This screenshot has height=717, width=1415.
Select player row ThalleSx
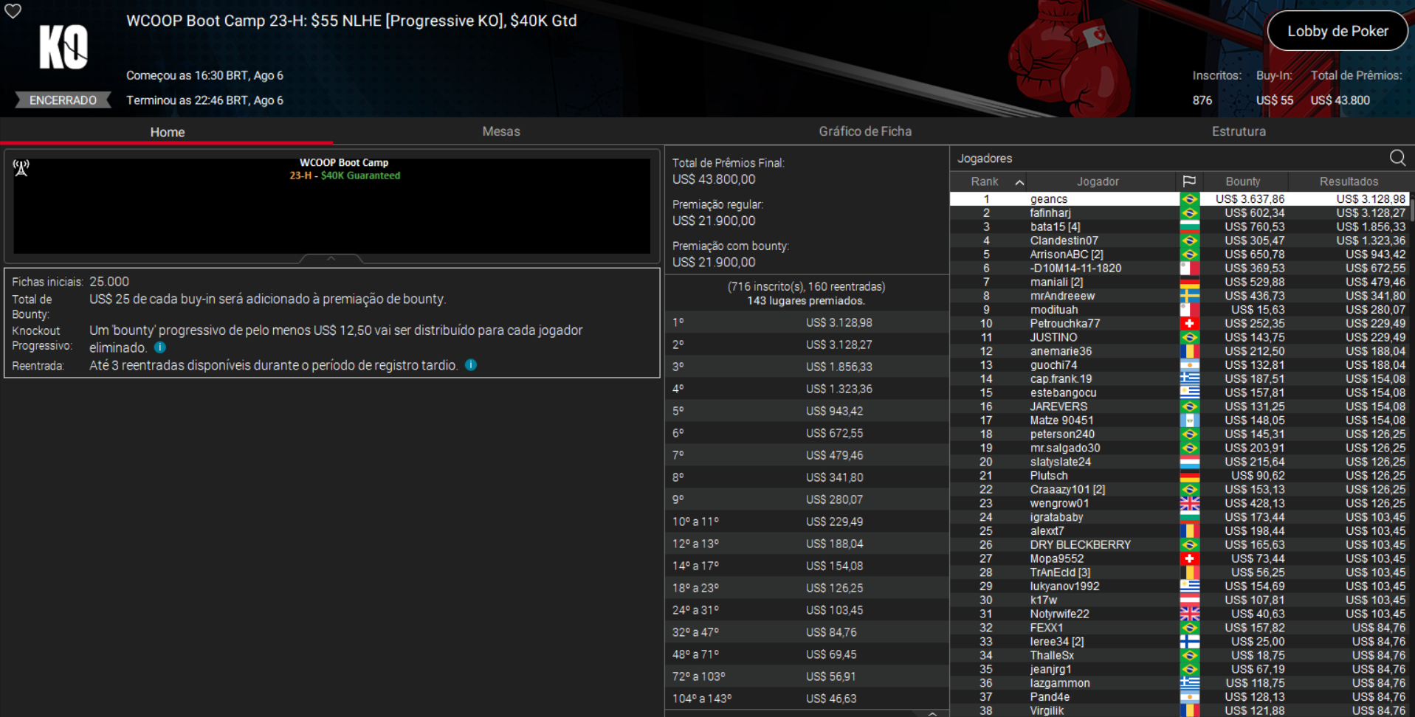coord(1180,656)
